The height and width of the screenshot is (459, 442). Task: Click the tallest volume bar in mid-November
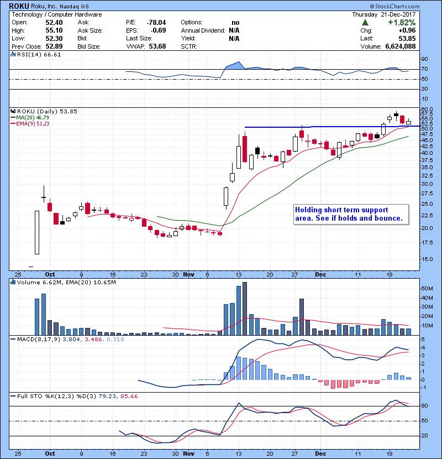245,309
